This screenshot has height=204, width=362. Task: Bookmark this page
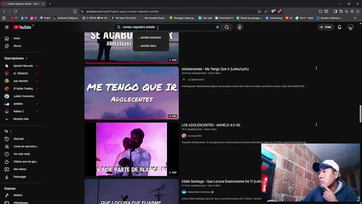tap(75, 11)
